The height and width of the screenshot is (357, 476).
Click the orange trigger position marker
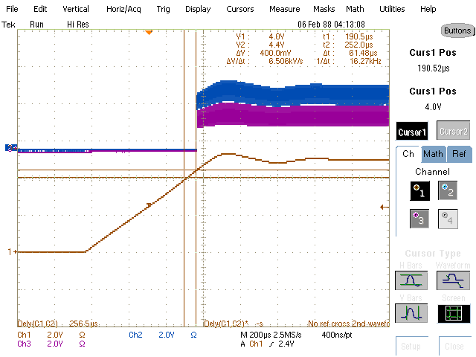coord(149,32)
